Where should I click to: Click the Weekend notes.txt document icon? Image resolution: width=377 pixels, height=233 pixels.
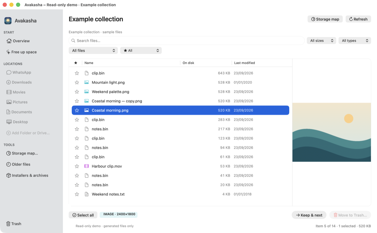point(86,194)
